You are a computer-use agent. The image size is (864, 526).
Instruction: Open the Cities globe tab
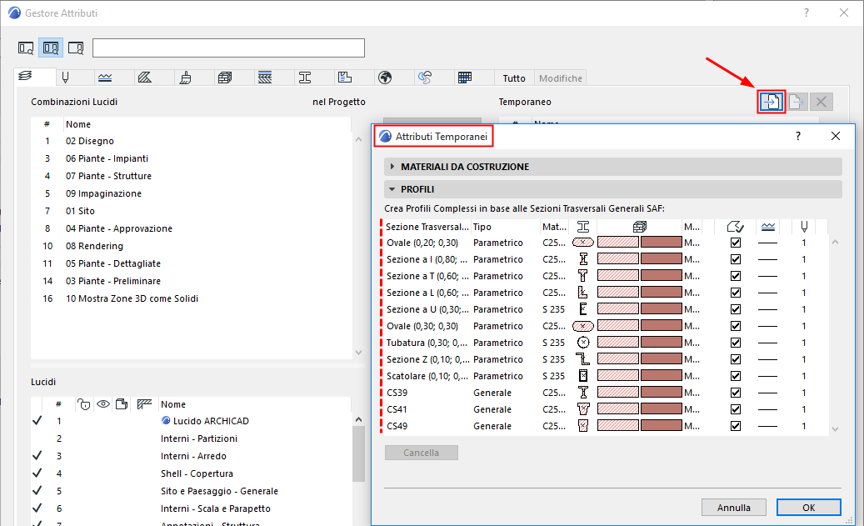coord(385,78)
